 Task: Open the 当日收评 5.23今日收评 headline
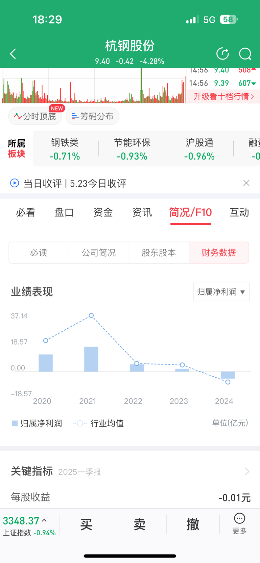[x=75, y=183]
